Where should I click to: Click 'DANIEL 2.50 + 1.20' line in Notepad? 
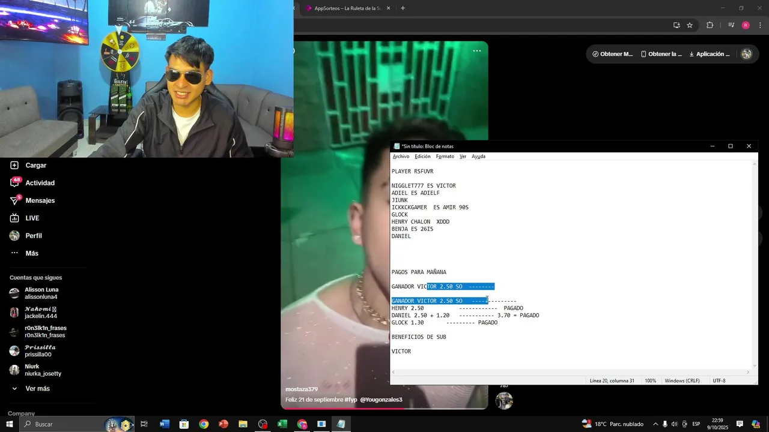(x=466, y=316)
